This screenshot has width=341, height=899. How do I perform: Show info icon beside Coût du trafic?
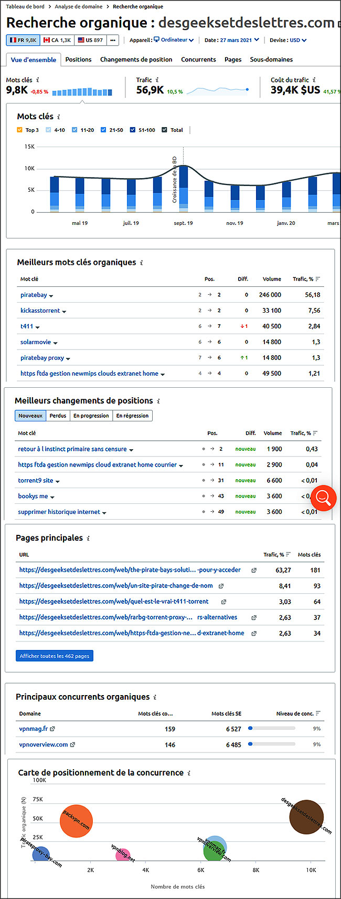pyautogui.click(x=314, y=80)
